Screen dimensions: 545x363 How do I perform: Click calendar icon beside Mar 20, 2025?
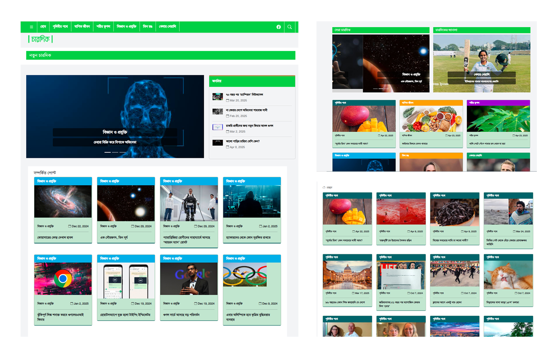click(x=227, y=101)
